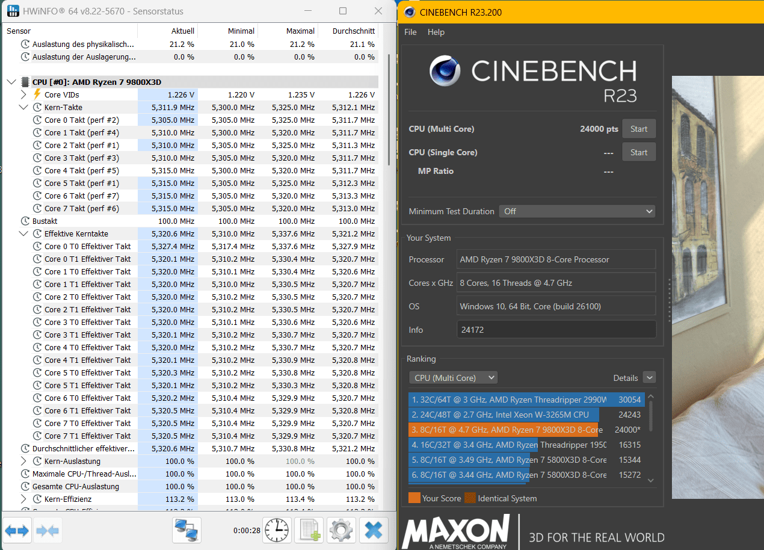Click the Identical System legend swatch
Viewport: 764px width, 550px height.
[470, 498]
